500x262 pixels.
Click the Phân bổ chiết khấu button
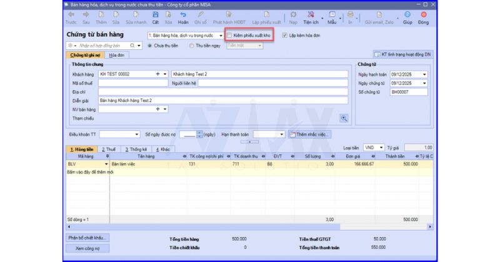pos(87,238)
